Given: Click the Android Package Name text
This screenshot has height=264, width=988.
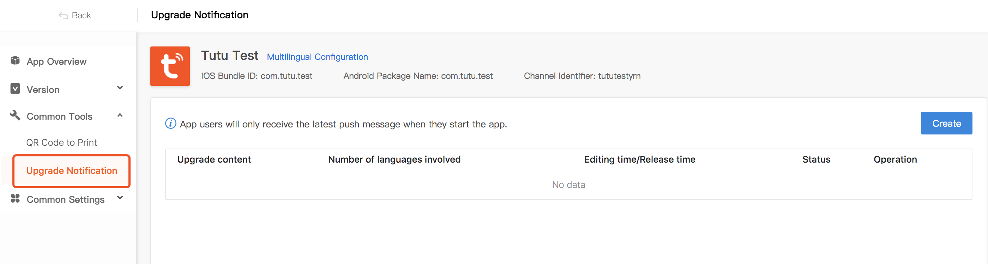Looking at the screenshot, I should pyautogui.click(x=418, y=76).
